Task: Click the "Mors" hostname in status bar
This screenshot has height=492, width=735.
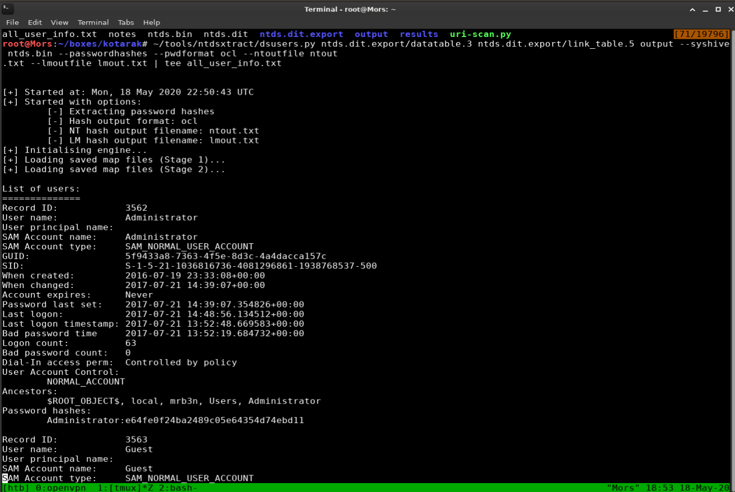Action: (624, 488)
